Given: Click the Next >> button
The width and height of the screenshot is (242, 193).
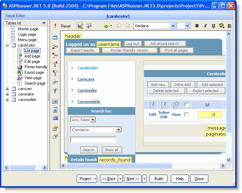Looking at the screenshot, I should point(133,179).
